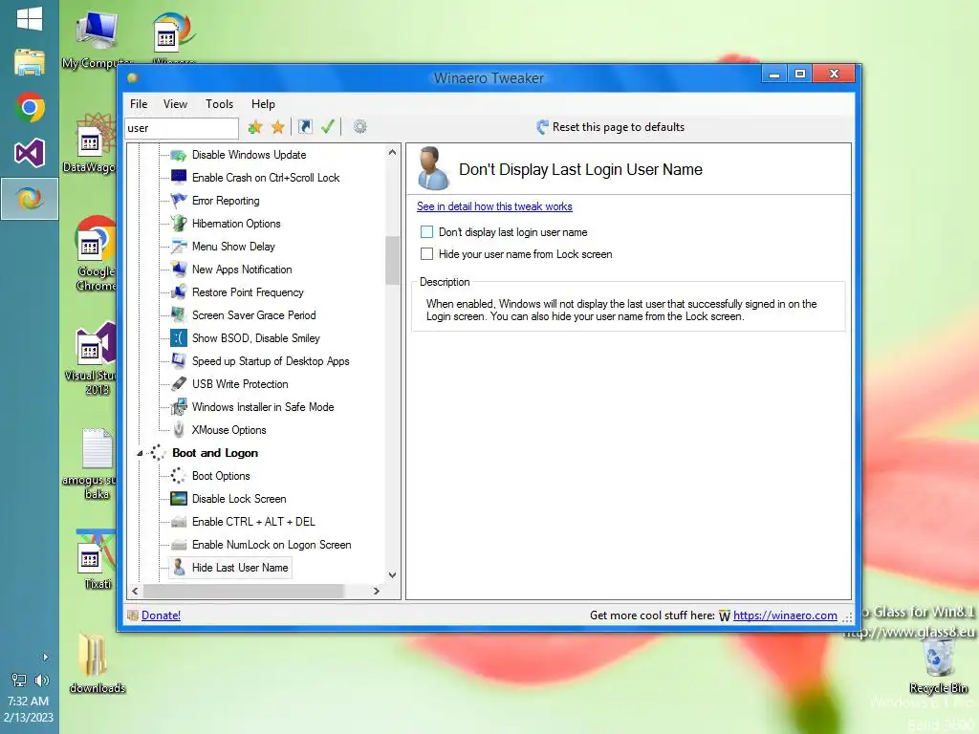
Task: Click the tree horizontal scrollbar thumb
Action: pos(243,591)
